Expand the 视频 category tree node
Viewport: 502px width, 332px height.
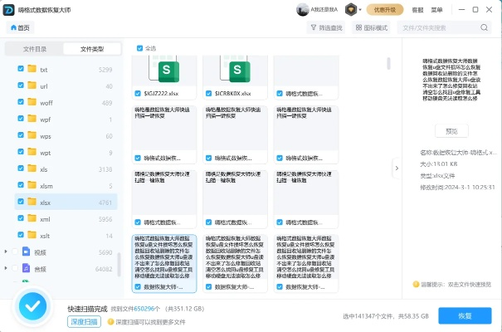coord(6,251)
